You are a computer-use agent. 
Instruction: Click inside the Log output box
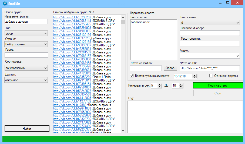185,117
